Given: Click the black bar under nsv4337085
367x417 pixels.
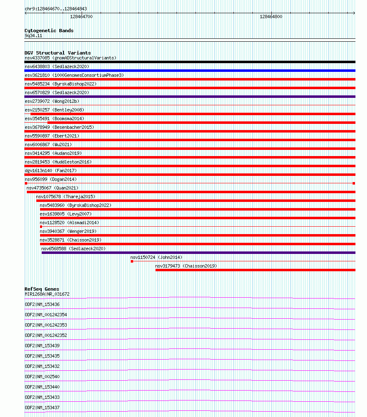Looking at the screenshot, I should pyautogui.click(x=190, y=62).
